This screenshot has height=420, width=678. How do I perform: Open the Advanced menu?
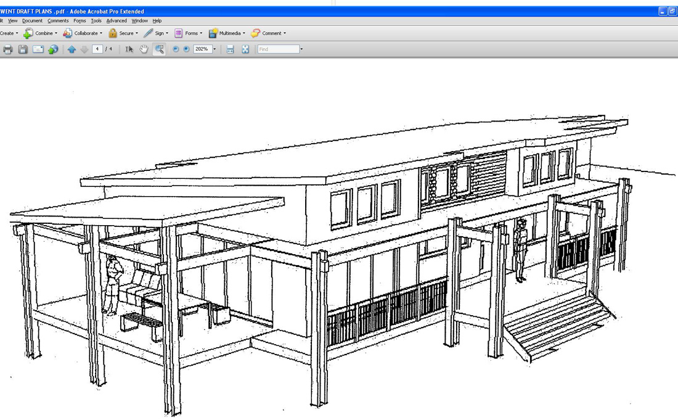(116, 21)
